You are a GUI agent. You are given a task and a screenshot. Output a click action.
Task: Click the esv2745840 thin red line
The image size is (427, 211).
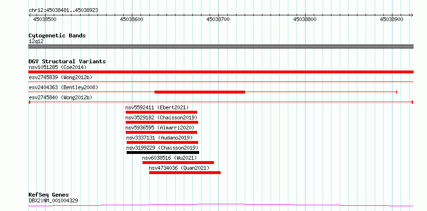click(x=221, y=102)
